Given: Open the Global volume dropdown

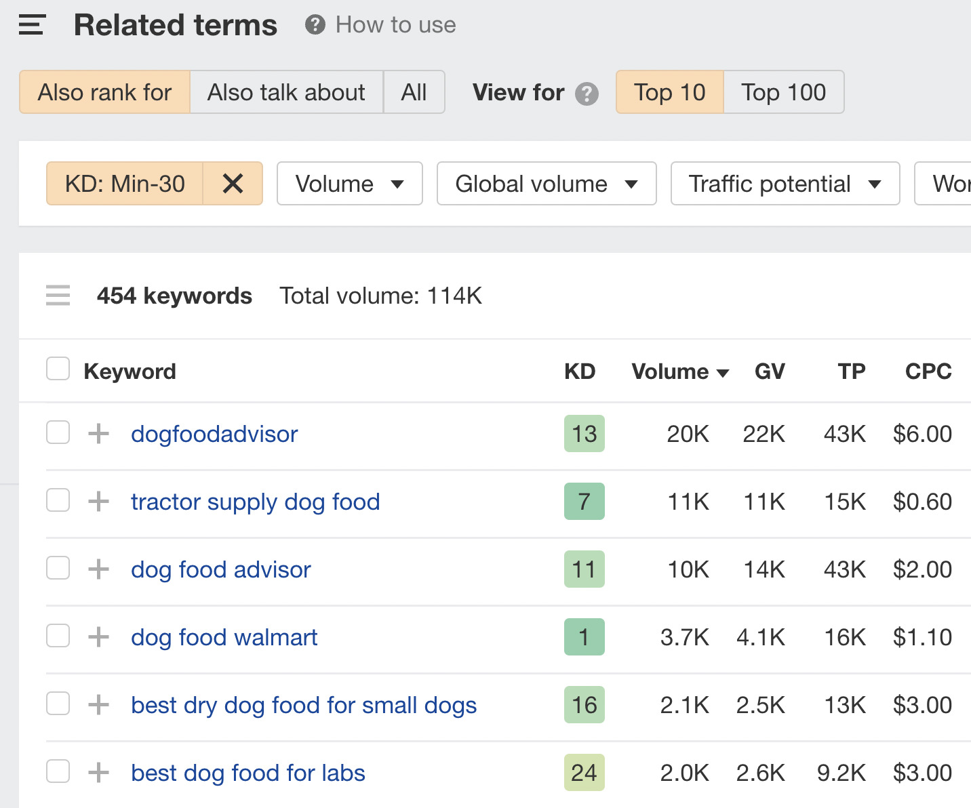Looking at the screenshot, I should pyautogui.click(x=547, y=183).
